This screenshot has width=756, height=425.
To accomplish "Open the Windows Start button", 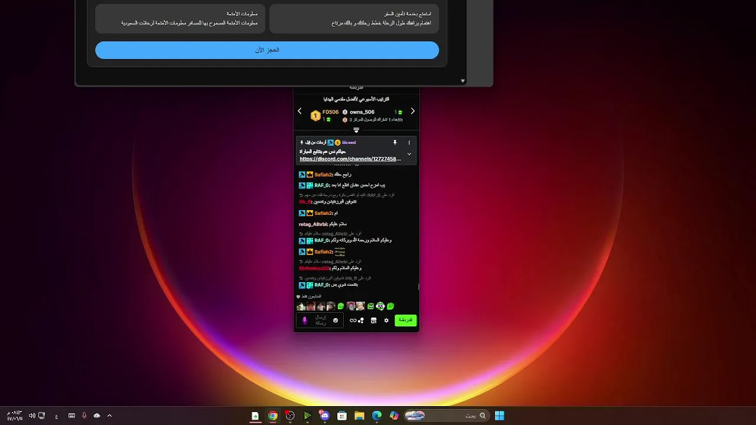I will pos(500,416).
